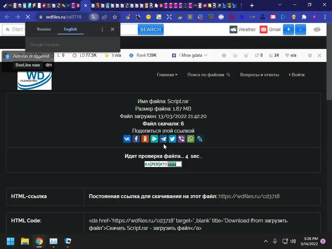Click the share page icon in address bar
Screen dimensions: 332x249
click(104, 17)
